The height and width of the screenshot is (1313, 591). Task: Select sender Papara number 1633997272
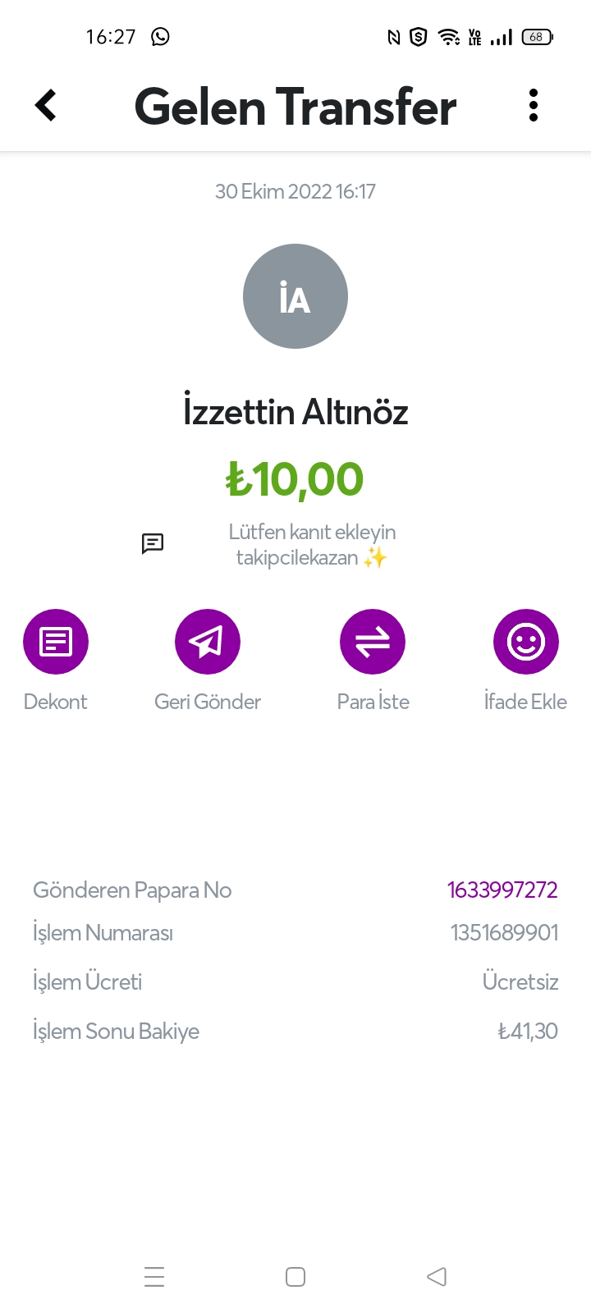tap(502, 890)
